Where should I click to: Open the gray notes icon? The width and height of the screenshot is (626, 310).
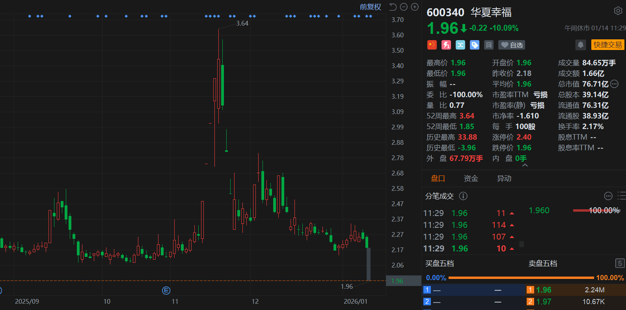coord(489,45)
